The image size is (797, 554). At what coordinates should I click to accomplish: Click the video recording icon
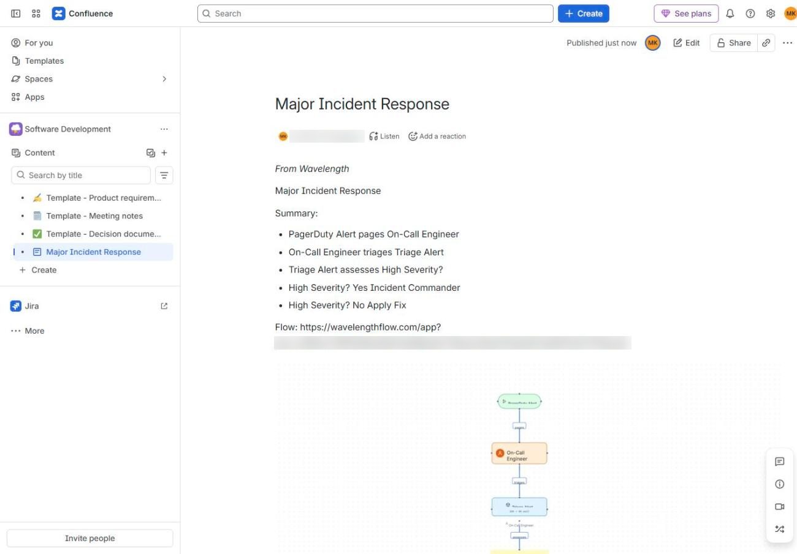779,507
